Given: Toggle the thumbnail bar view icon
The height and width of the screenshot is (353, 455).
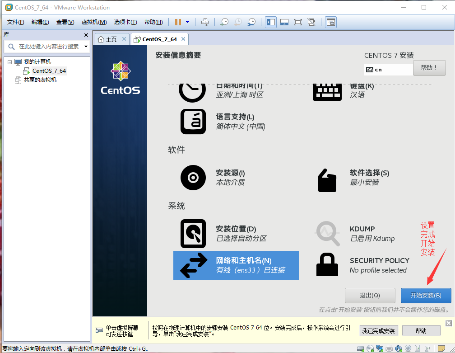Looking at the screenshot, I should pyautogui.click(x=284, y=22).
